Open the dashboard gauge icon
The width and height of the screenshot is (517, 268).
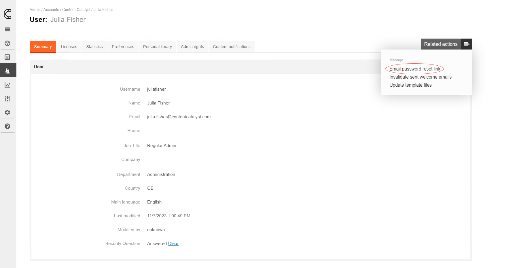[x=7, y=43]
